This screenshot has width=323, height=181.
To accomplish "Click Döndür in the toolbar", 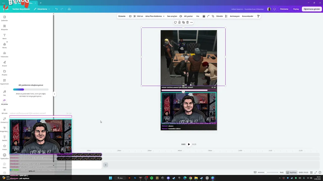I will coord(220,16).
